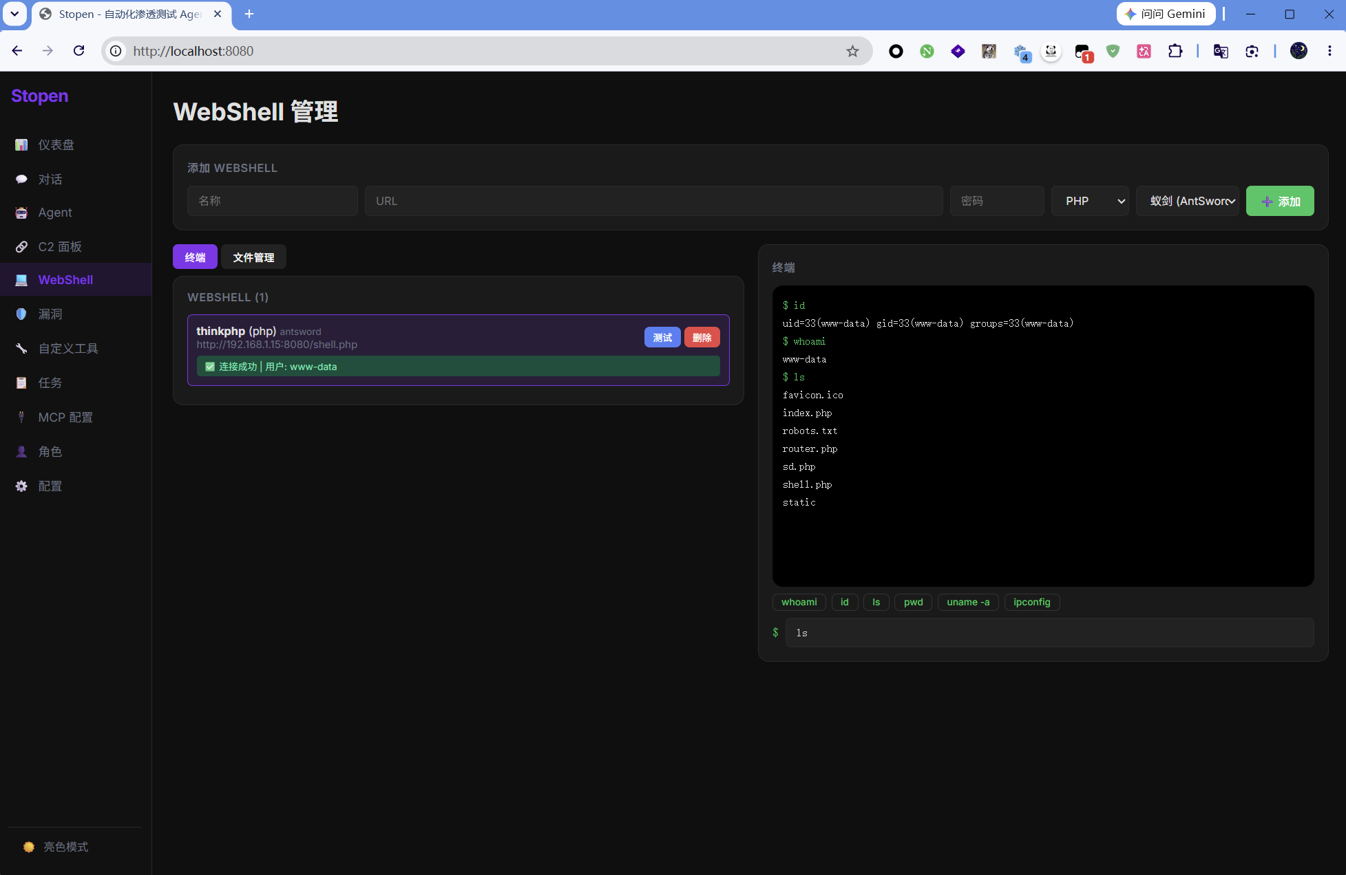Open the 漏洞 vulnerabilities sidebar item
The width and height of the screenshot is (1346, 875).
[x=76, y=314]
